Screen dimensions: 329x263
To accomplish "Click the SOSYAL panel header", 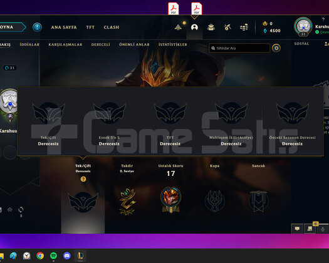I will (x=301, y=44).
